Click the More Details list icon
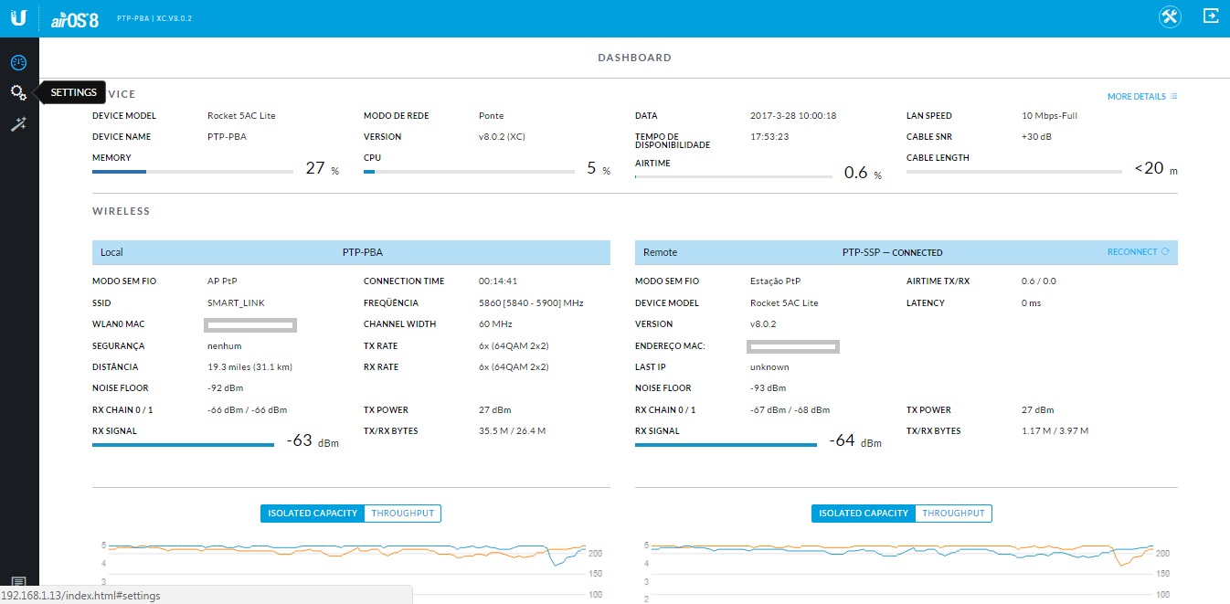Image resolution: width=1230 pixels, height=604 pixels. [1173, 97]
